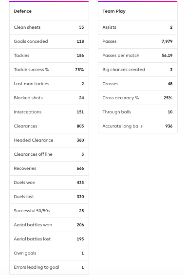The width and height of the screenshot is (185, 275).
Task: Select the Errors leading to goal row
Action: [49, 267]
